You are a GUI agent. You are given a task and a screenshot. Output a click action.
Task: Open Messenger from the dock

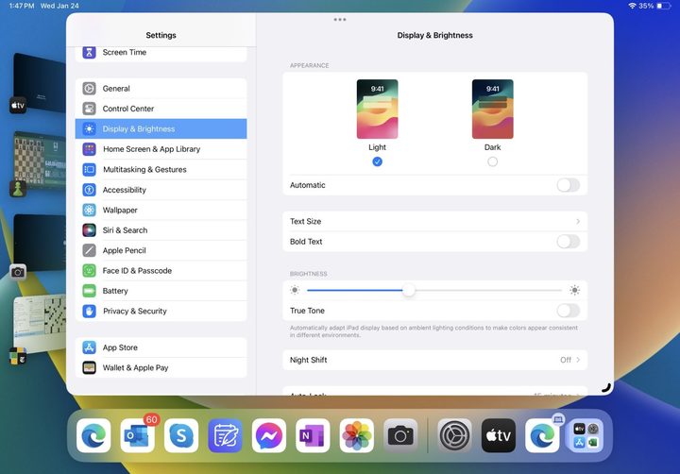pyautogui.click(x=269, y=435)
